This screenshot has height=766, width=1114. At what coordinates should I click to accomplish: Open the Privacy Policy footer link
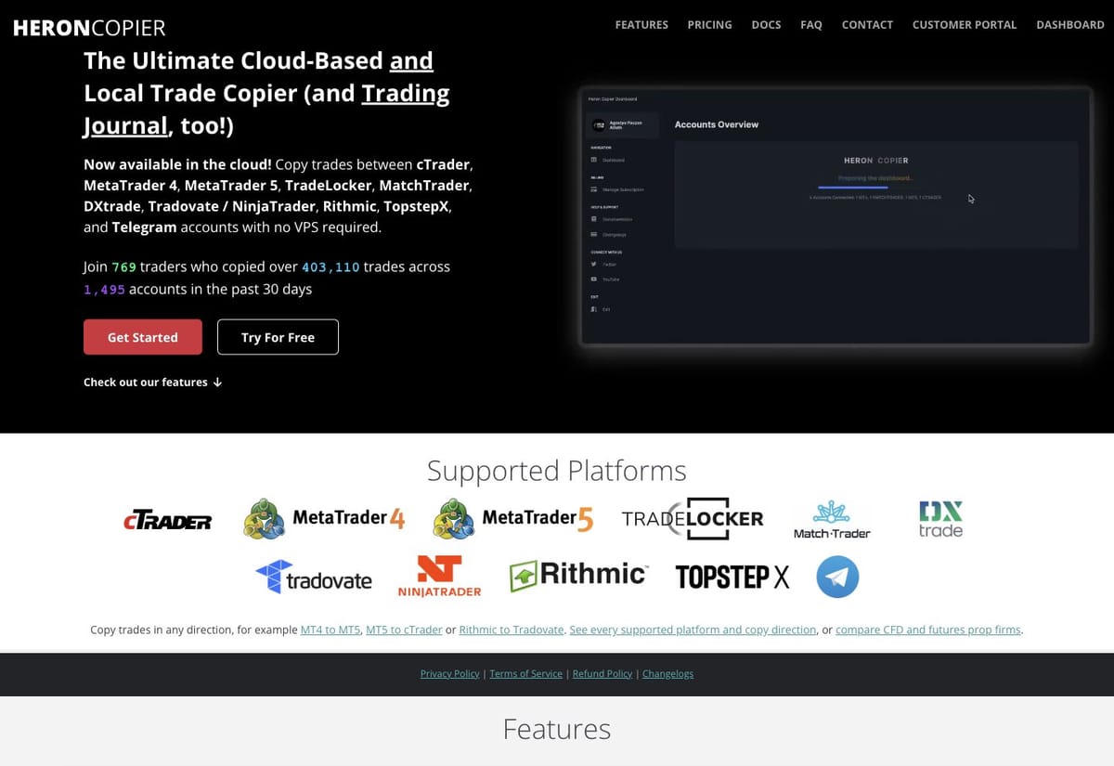click(x=450, y=674)
